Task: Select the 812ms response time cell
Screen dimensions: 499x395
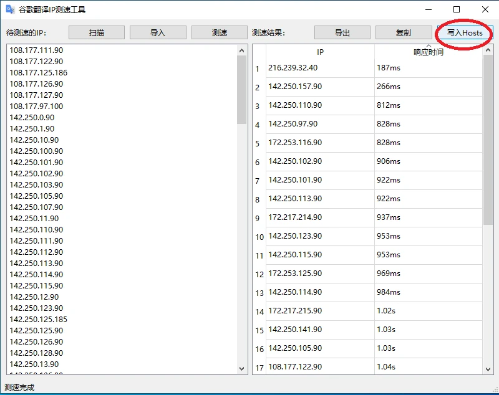Action: tap(429, 105)
